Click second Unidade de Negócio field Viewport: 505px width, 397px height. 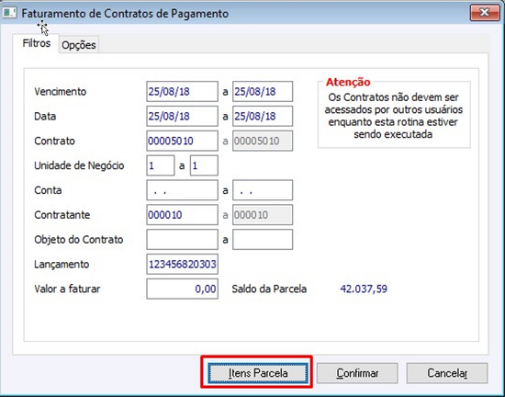point(204,165)
